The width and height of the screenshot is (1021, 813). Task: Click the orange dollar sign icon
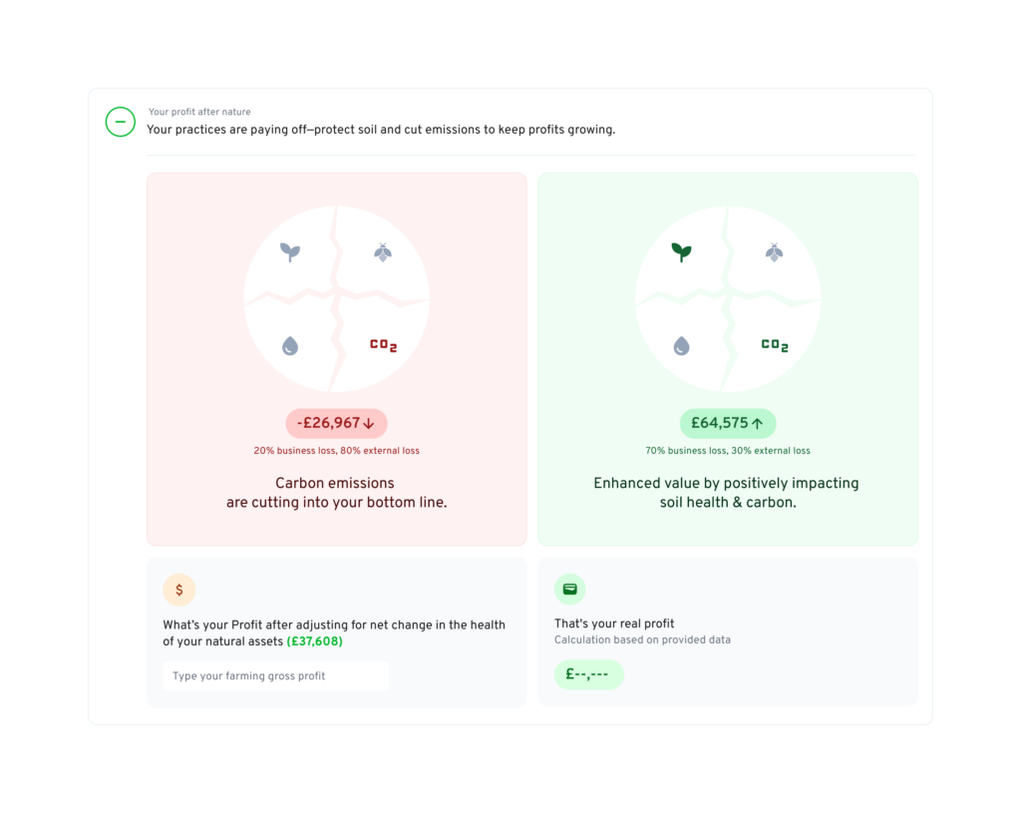point(179,591)
